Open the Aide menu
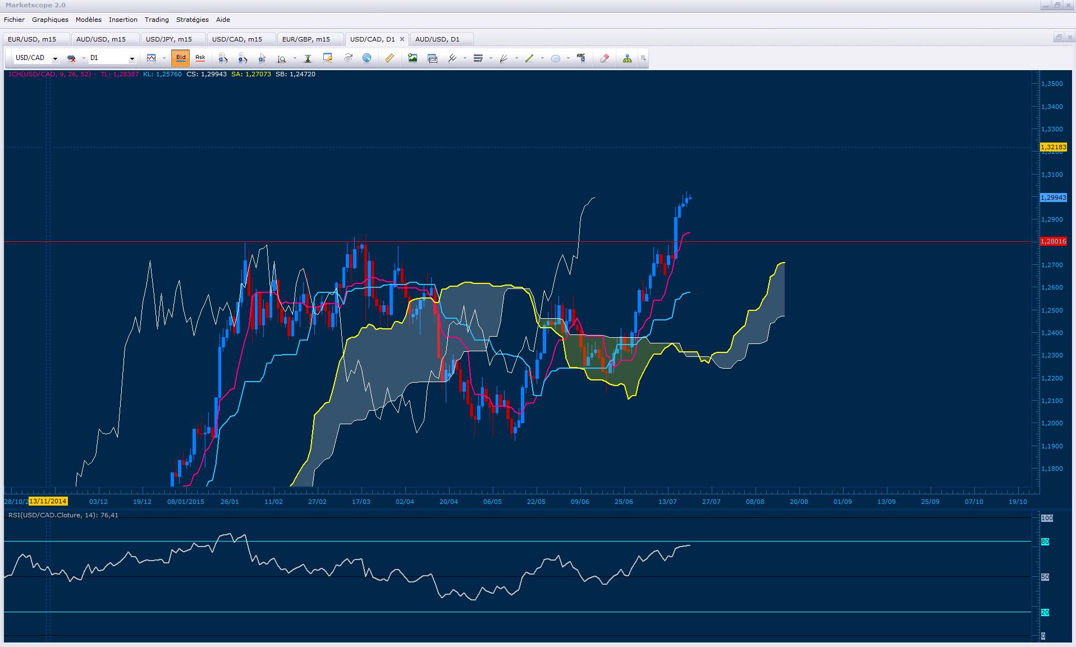Viewport: 1076px width, 647px height. coord(223,20)
